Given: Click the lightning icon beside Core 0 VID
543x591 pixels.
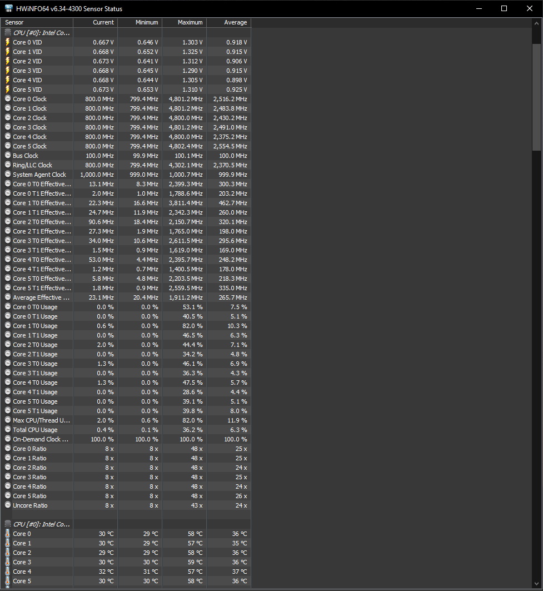Looking at the screenshot, I should (x=8, y=42).
